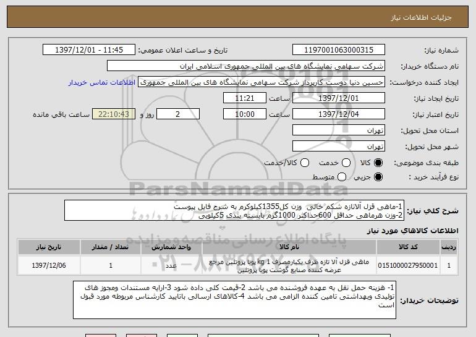
Task: Click the تاریخ نیاز column header
Action: 49,247
